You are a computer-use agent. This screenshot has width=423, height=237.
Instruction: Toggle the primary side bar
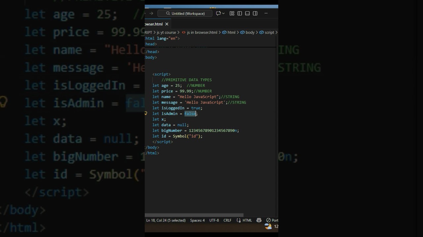240,13
